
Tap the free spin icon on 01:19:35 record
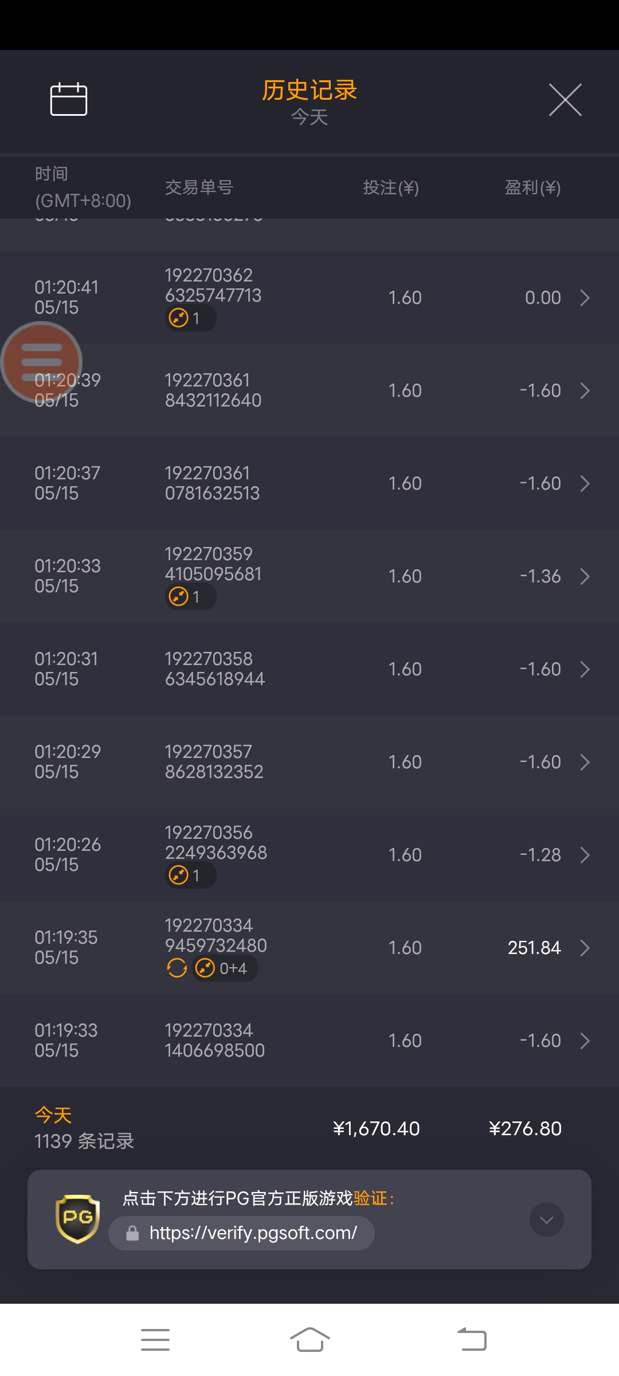pos(177,968)
